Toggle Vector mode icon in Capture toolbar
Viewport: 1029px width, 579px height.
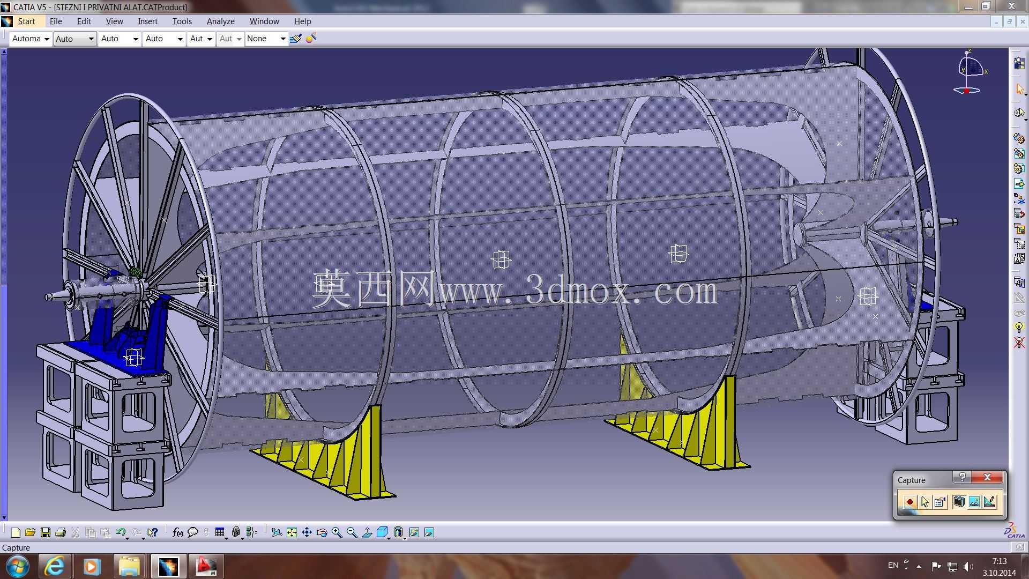(x=989, y=502)
